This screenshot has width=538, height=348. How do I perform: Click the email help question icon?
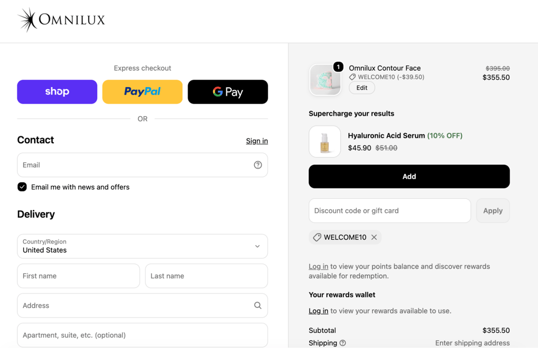pyautogui.click(x=257, y=165)
